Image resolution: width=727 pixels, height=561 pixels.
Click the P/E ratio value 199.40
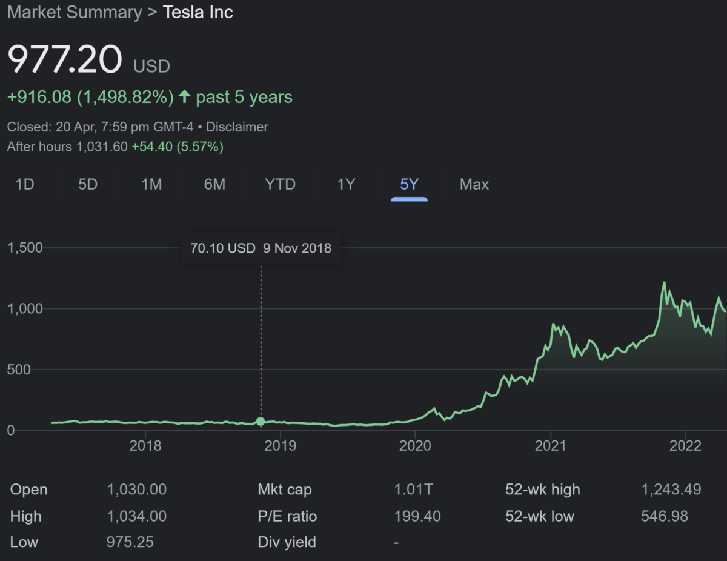coord(417,516)
